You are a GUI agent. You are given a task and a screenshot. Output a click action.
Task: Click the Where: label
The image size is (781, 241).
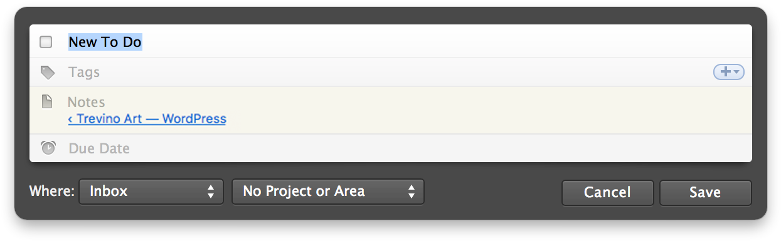(51, 192)
